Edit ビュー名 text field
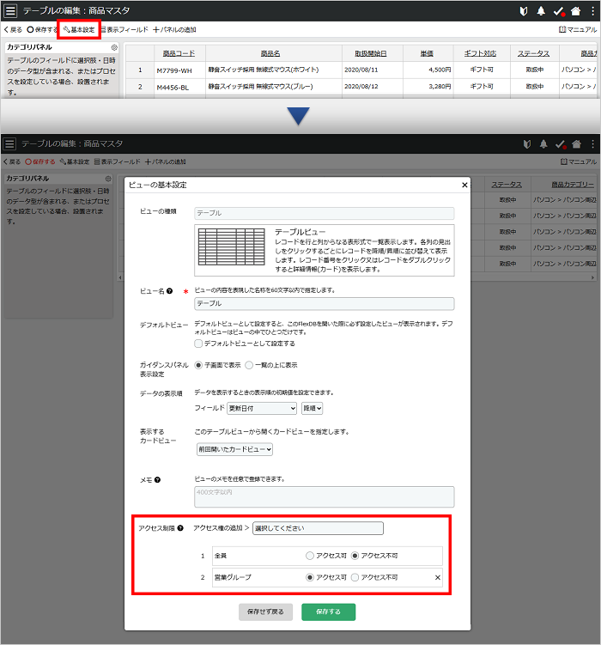Screen dimensions: 601x645 pos(324,303)
